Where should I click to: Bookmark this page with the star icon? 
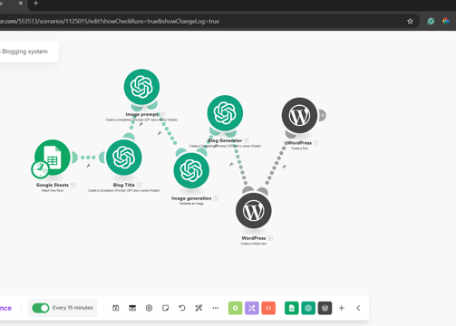coord(410,21)
